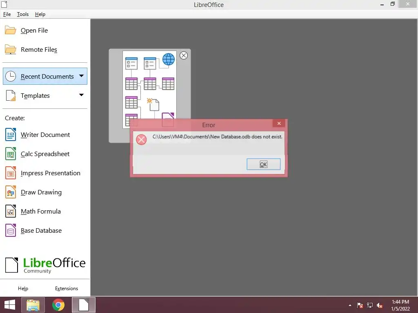Screen dimensions: 418x313
Task: Create a Calc Spreadsheet
Action: click(x=45, y=154)
